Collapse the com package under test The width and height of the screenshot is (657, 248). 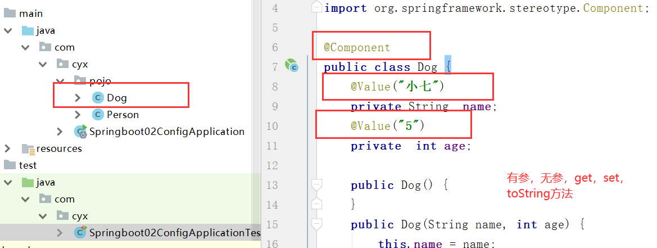pyautogui.click(x=25, y=200)
